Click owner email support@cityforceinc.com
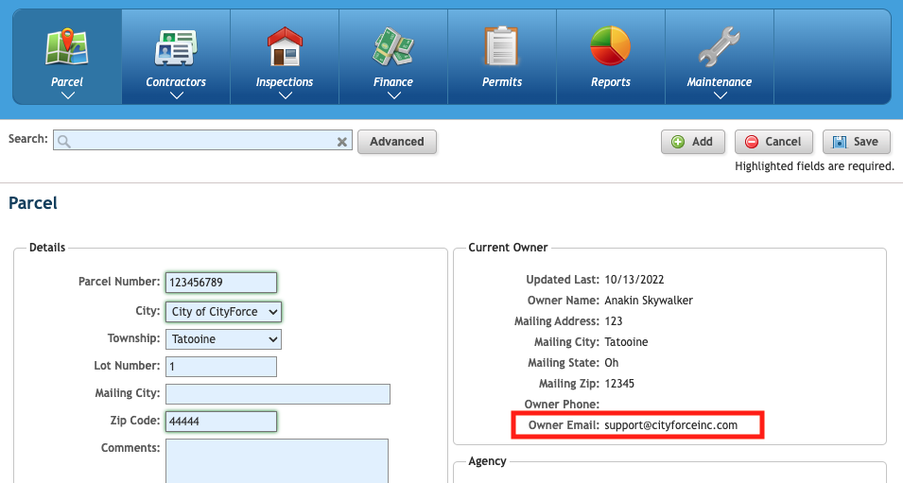This screenshot has width=903, height=483. coord(671,424)
